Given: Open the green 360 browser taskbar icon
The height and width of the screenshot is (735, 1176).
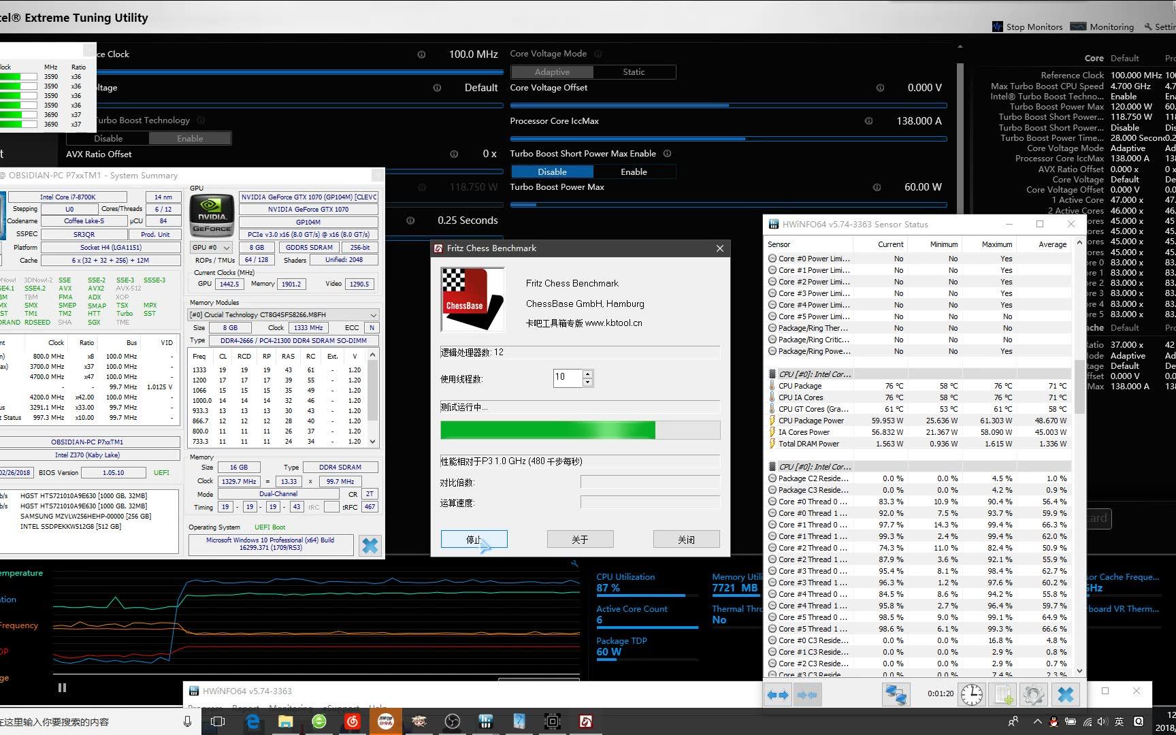Looking at the screenshot, I should (x=318, y=721).
